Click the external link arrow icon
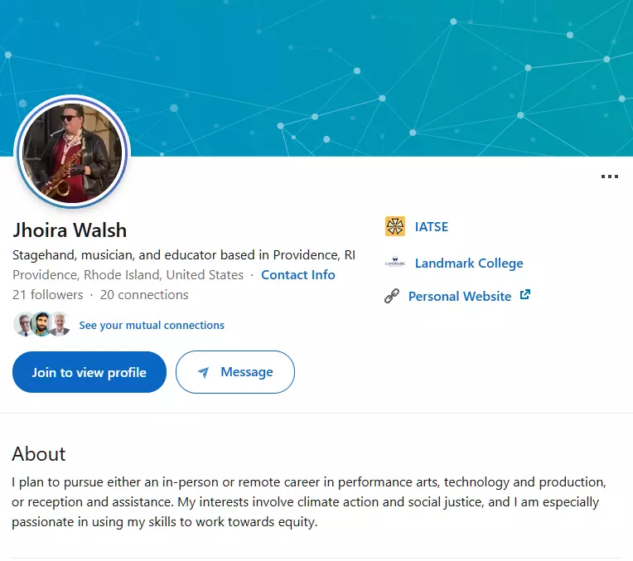The image size is (633, 561). (524, 295)
